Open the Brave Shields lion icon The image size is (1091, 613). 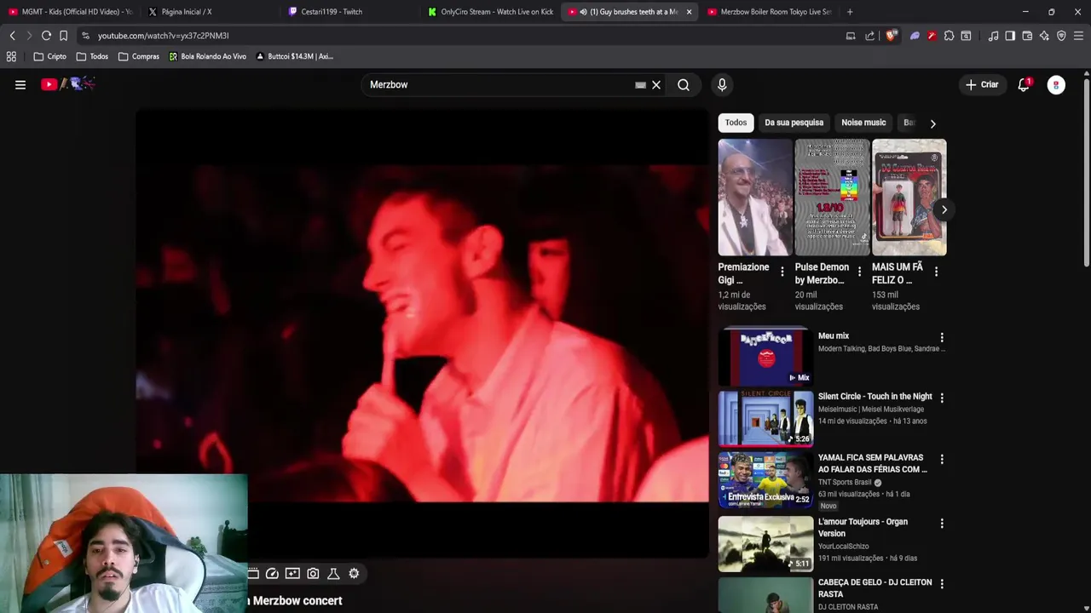pos(892,36)
